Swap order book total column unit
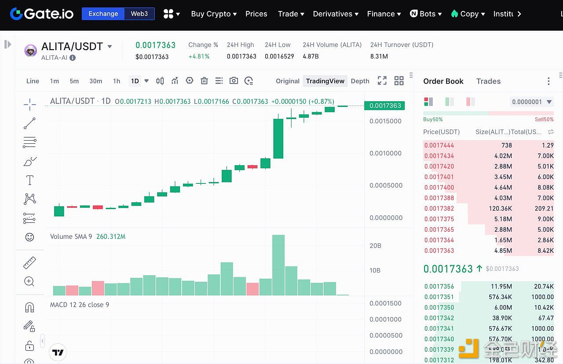 coord(550,132)
